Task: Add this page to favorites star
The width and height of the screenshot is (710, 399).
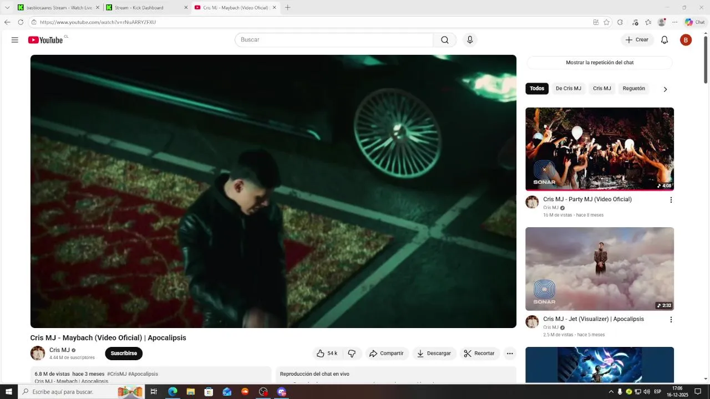Action: click(x=606, y=22)
